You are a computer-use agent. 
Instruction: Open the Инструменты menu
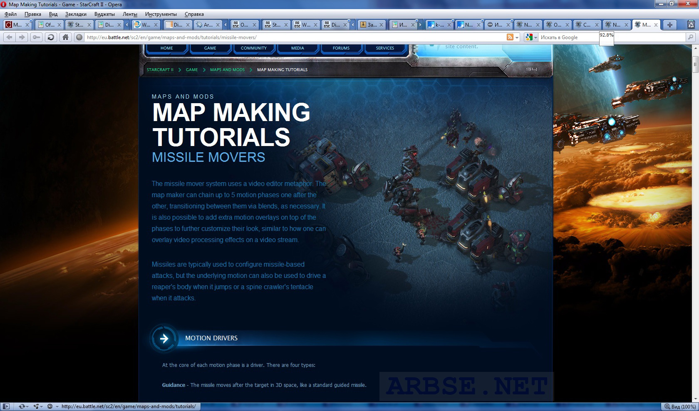161,14
